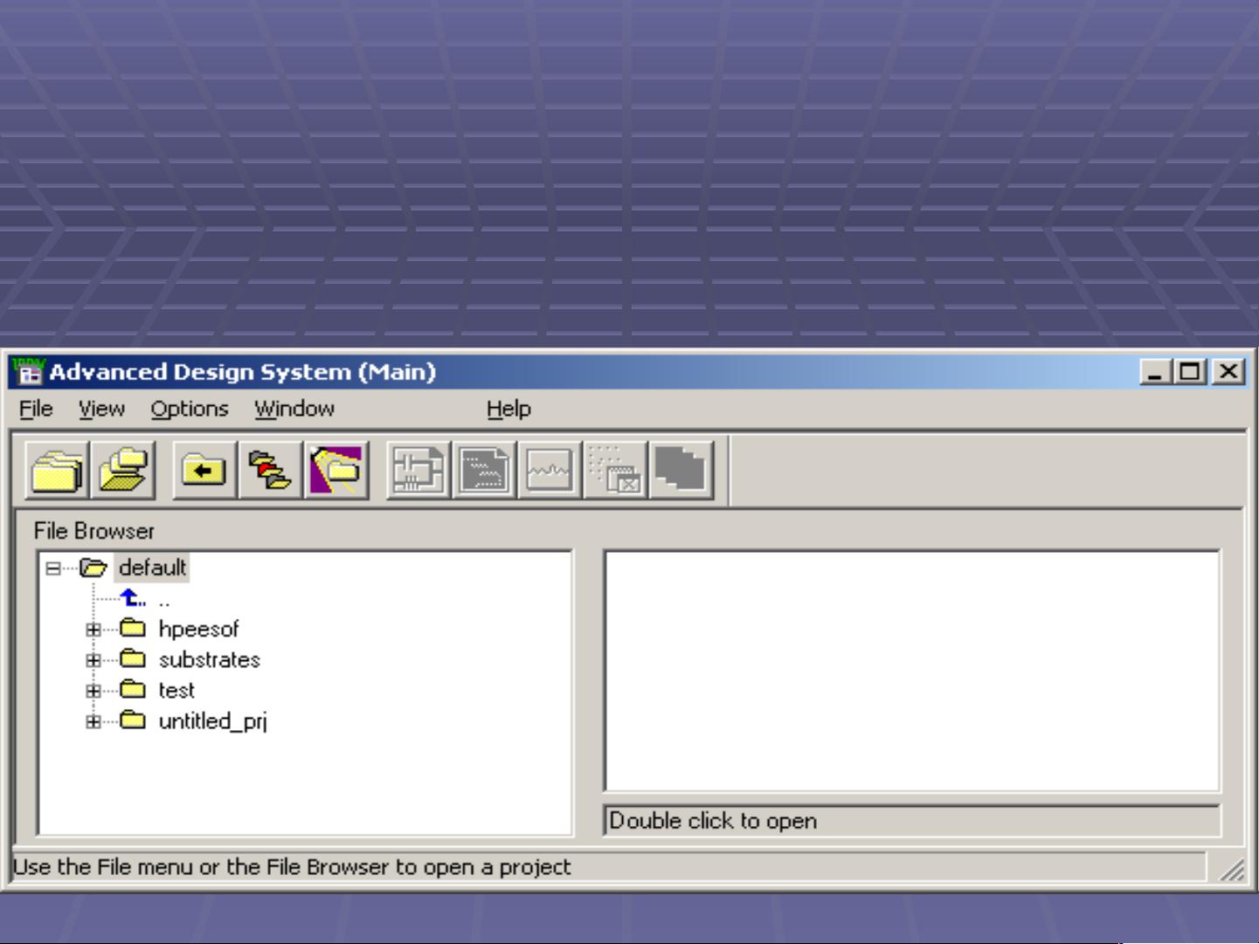Image resolution: width=1259 pixels, height=944 pixels.
Task: Click the parent directory '..' entry
Action: click(x=163, y=600)
